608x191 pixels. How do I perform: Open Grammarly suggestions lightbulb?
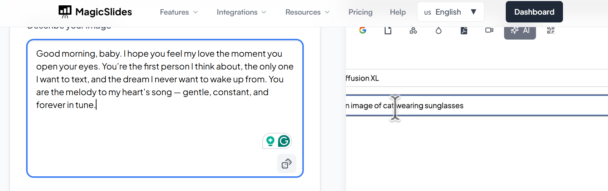click(x=271, y=141)
